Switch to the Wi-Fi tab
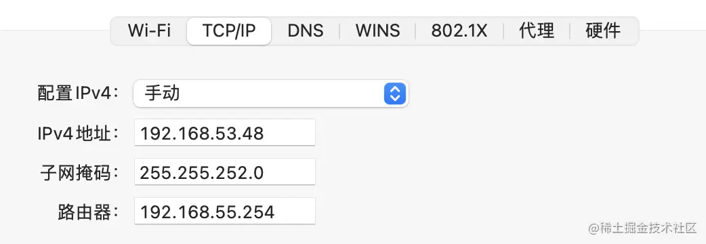Screen dimensions: 706x244 149,31
